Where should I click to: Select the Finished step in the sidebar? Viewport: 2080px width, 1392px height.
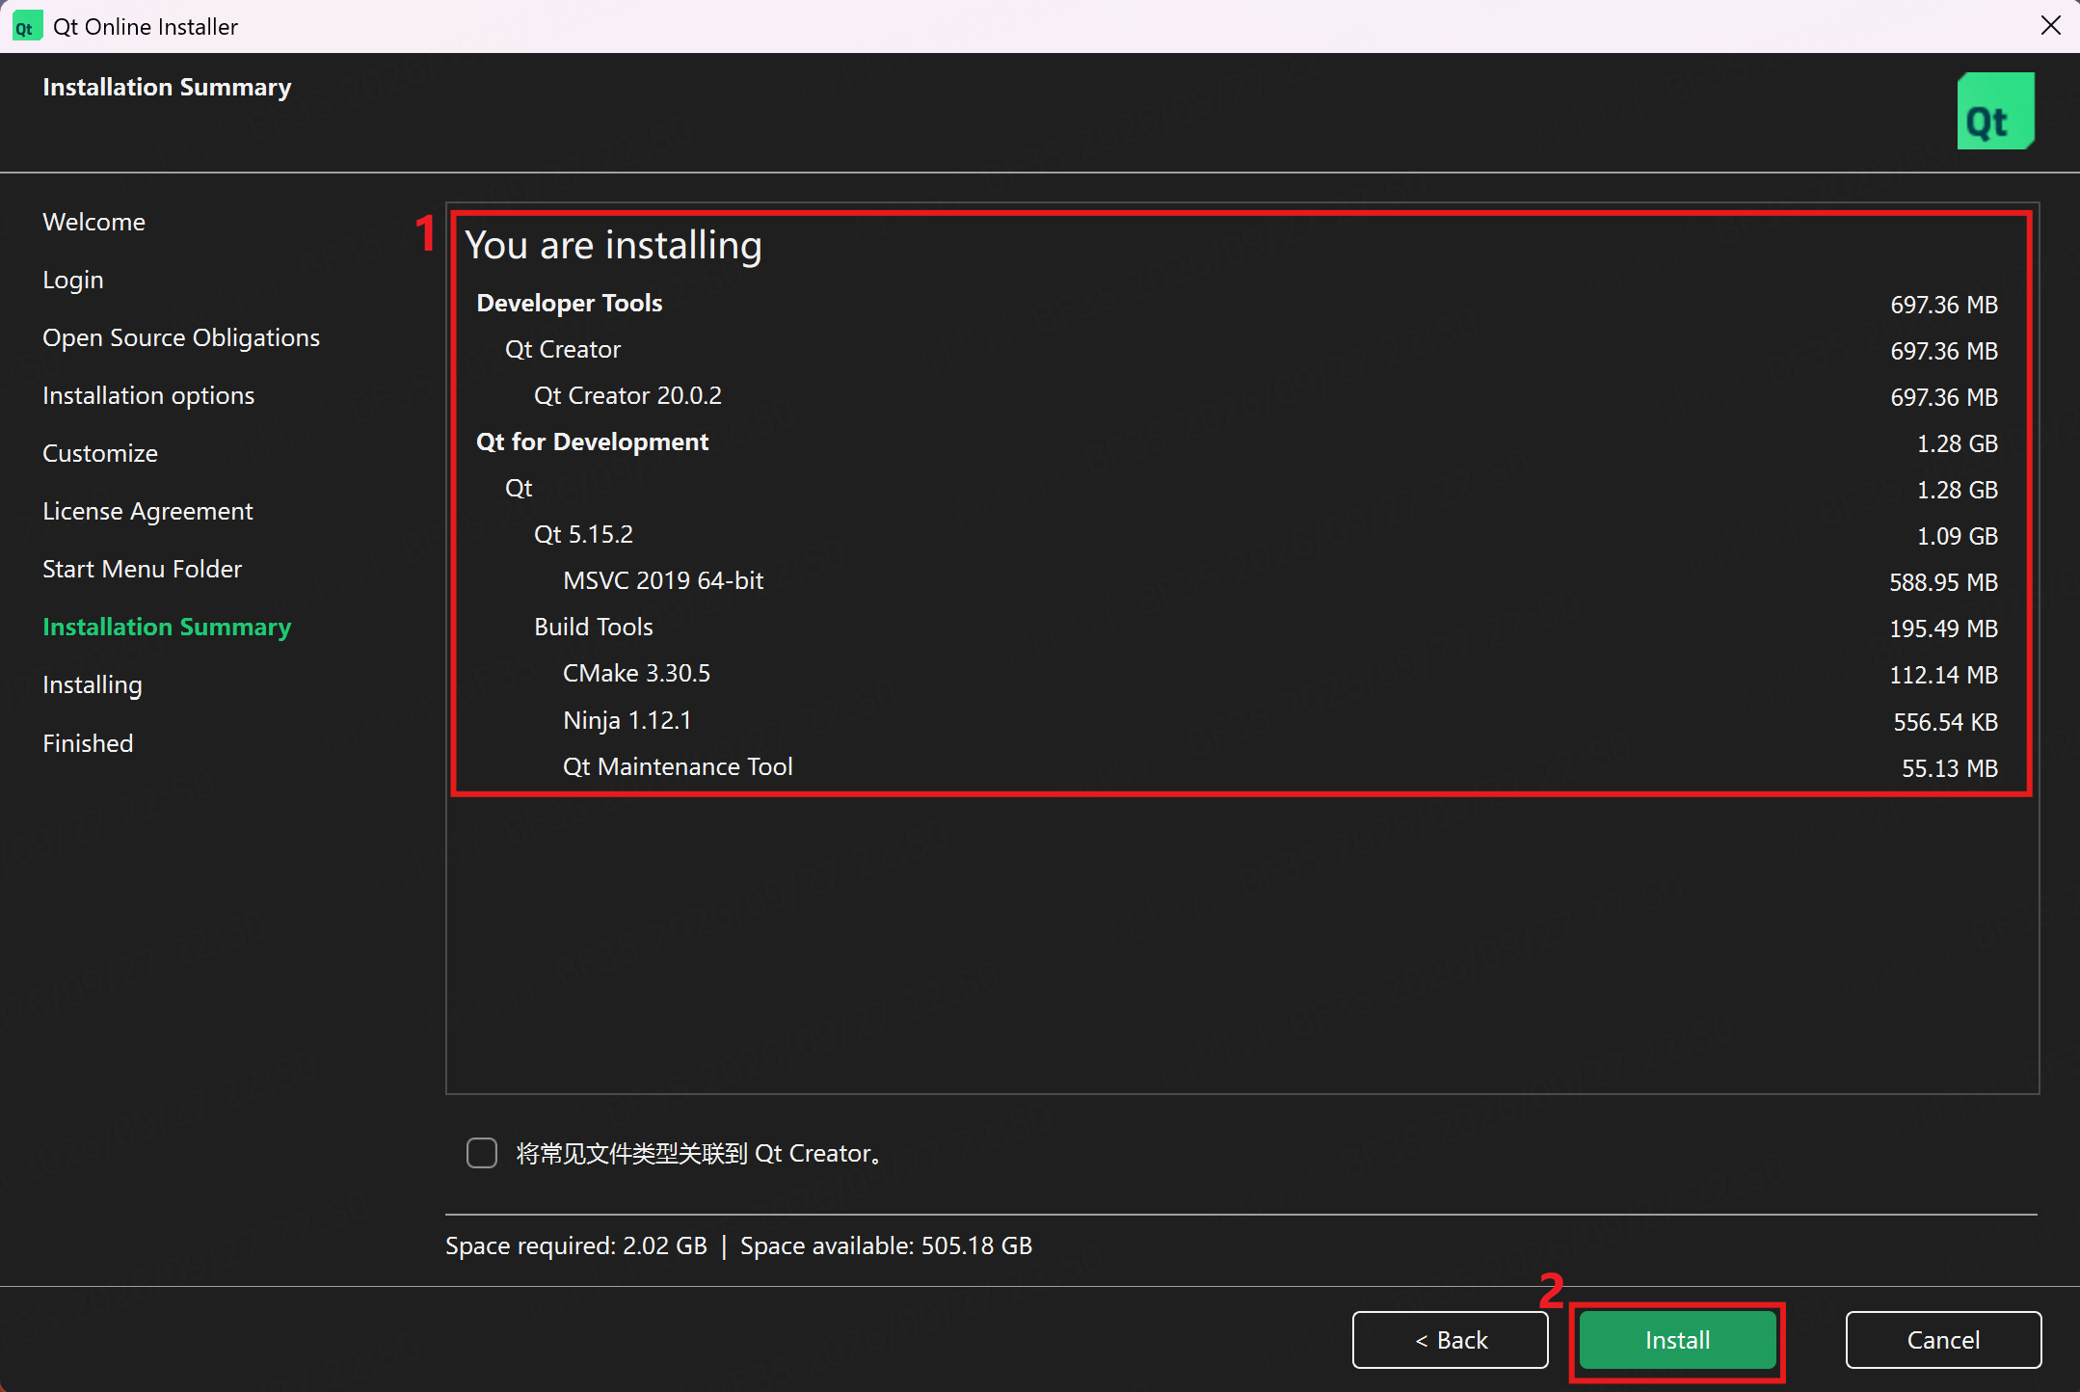click(88, 743)
